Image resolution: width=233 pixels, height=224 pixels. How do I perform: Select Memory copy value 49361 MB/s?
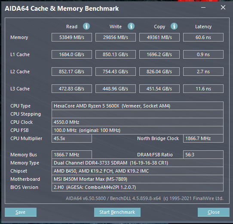(x=159, y=37)
